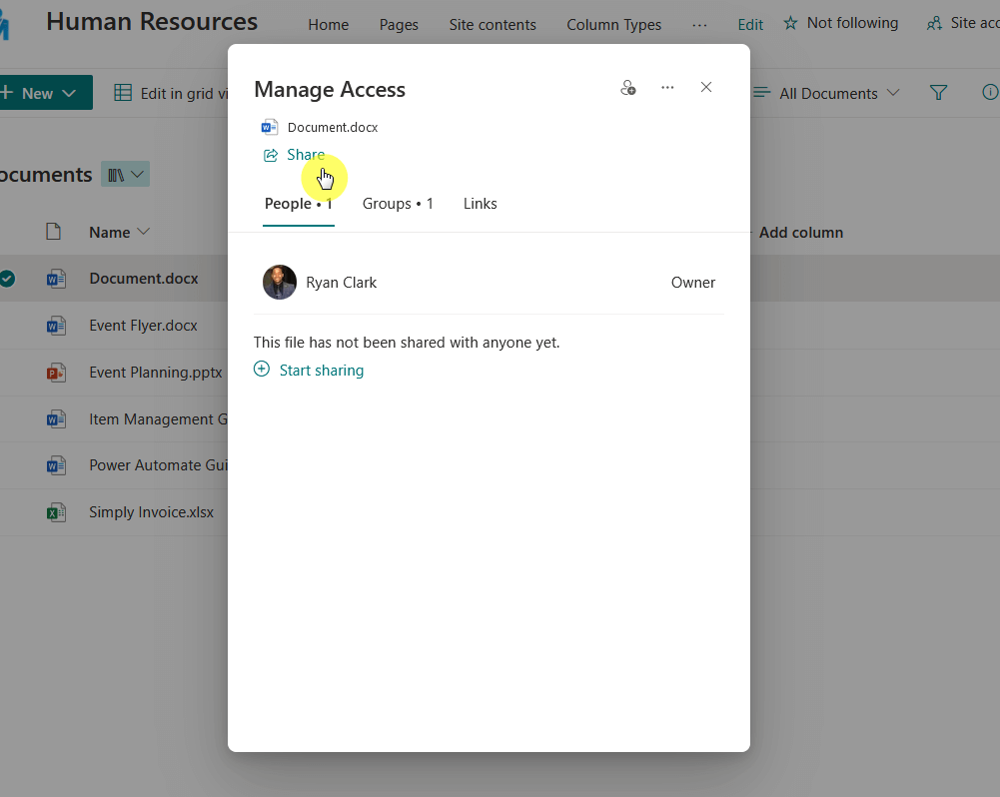1000x797 pixels.
Task: Open Site contents navigation item
Action: (493, 25)
